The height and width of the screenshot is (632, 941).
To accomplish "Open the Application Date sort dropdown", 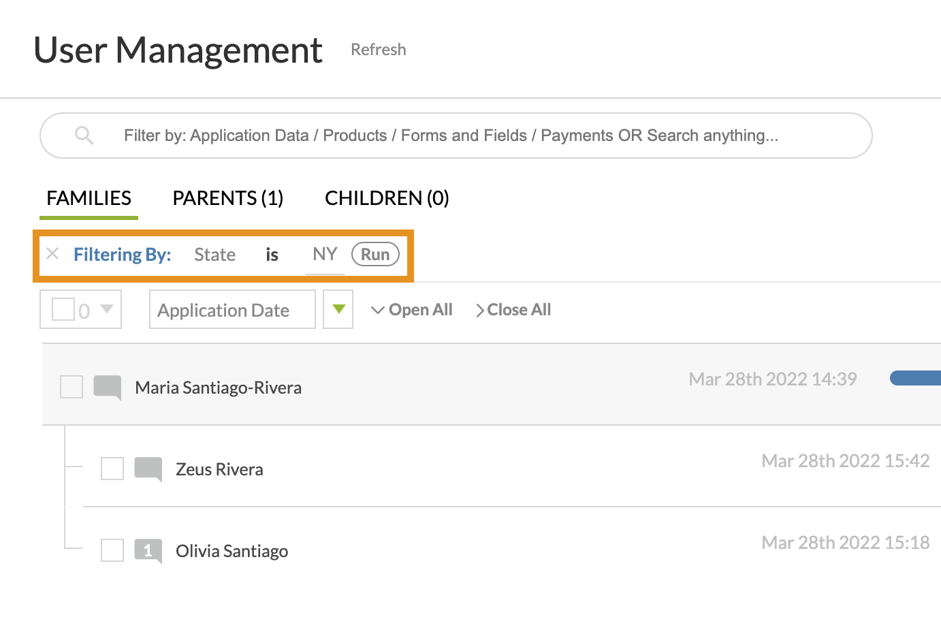I will (232, 310).
